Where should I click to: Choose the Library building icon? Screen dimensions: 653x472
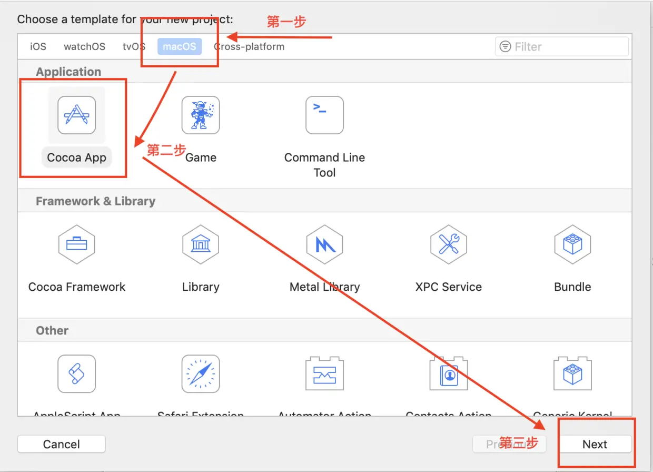(x=201, y=244)
